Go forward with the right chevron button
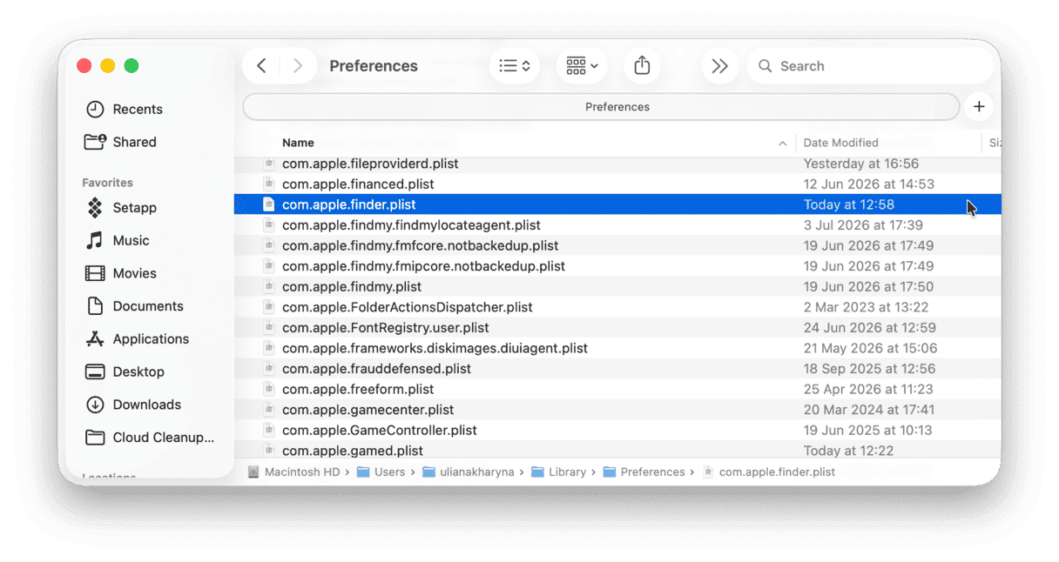The height and width of the screenshot is (562, 1059). click(x=298, y=66)
